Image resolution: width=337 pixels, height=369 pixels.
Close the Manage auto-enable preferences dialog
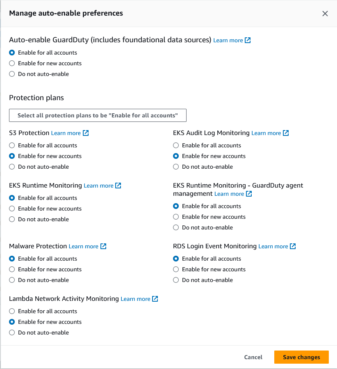point(325,14)
